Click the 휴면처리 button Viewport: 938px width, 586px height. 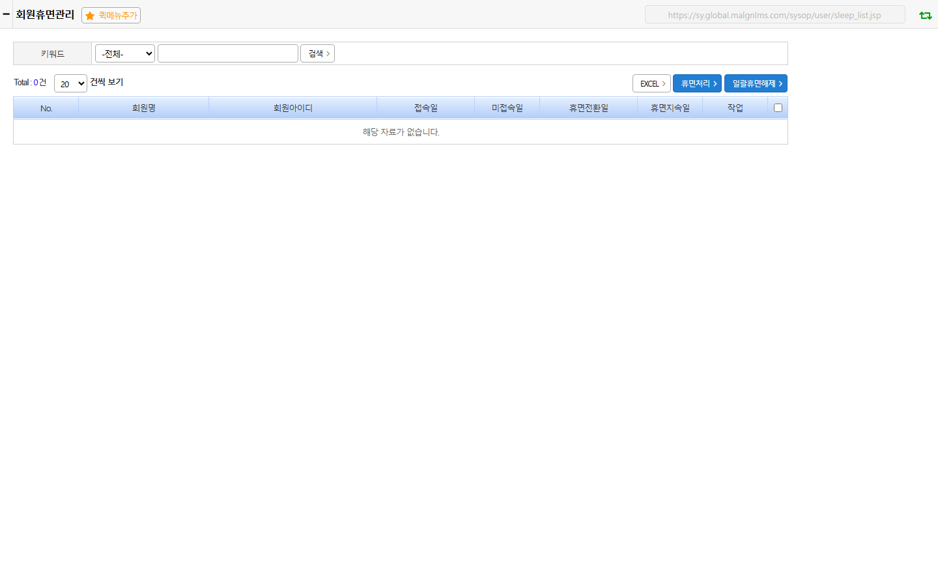pyautogui.click(x=697, y=83)
